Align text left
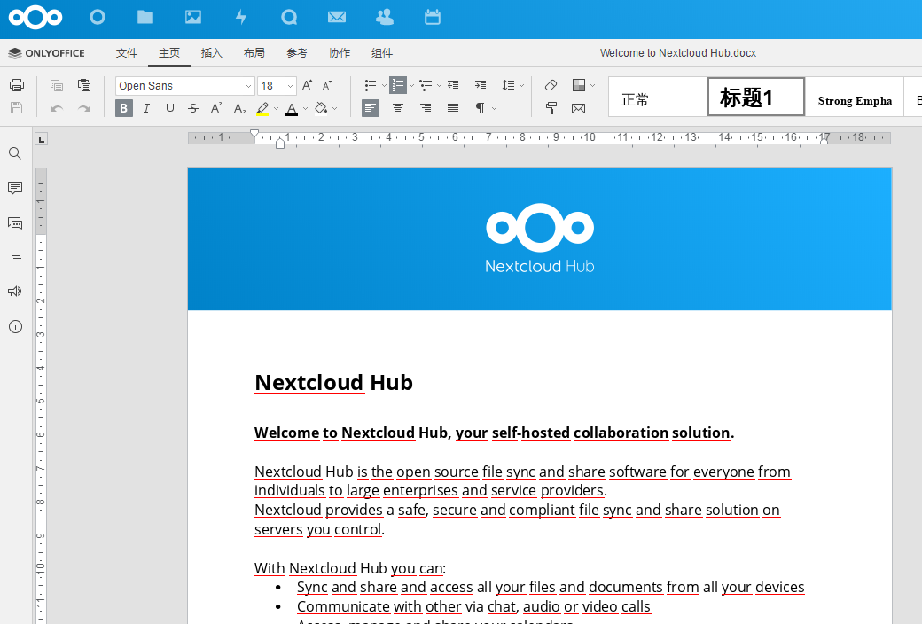Viewport: 922px width, 624px height. 371,108
